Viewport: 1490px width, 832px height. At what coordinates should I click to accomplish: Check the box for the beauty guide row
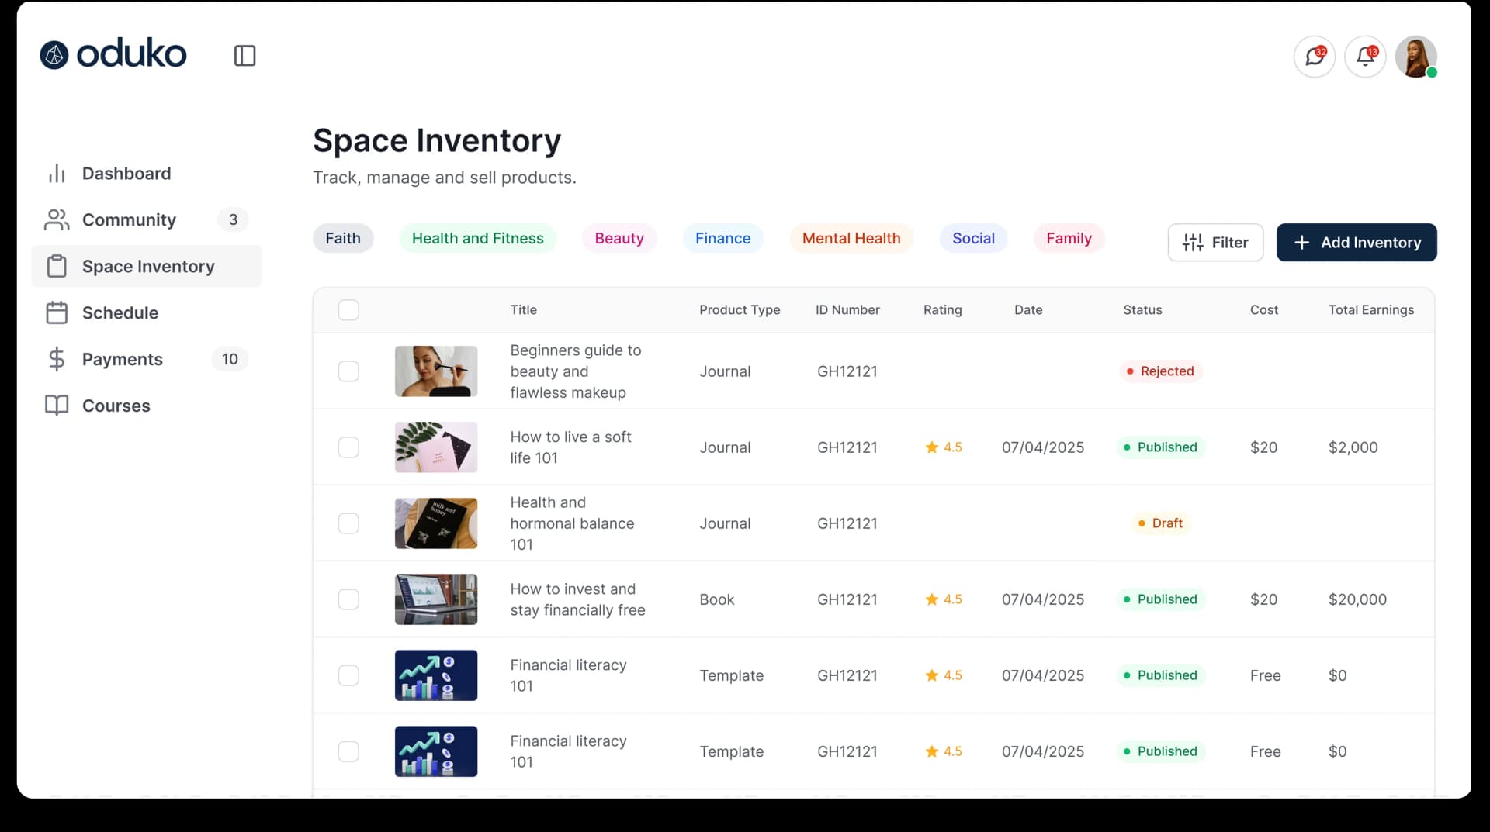348,371
